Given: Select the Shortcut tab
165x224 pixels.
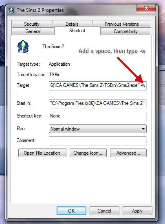Looking at the screenshot, I should 77,31.
